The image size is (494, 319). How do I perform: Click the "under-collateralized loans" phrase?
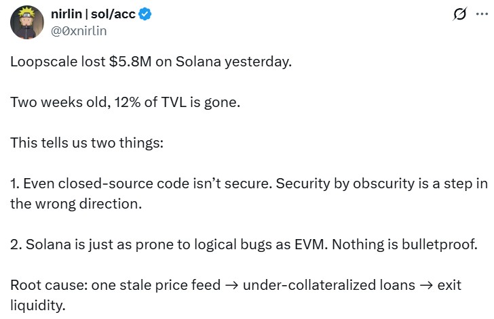pos(328,285)
